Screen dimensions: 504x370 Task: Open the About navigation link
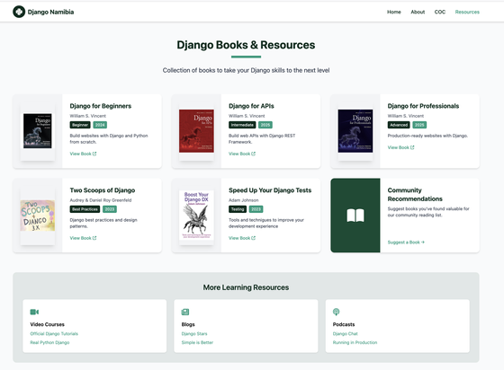[x=418, y=12]
